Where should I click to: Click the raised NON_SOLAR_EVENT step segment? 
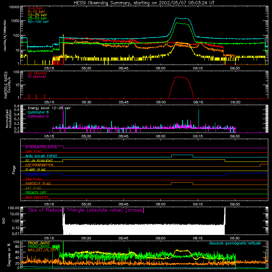pos(182,155)
